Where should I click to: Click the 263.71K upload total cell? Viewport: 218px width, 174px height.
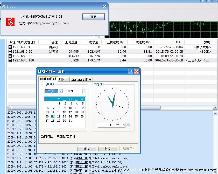tap(73, 56)
